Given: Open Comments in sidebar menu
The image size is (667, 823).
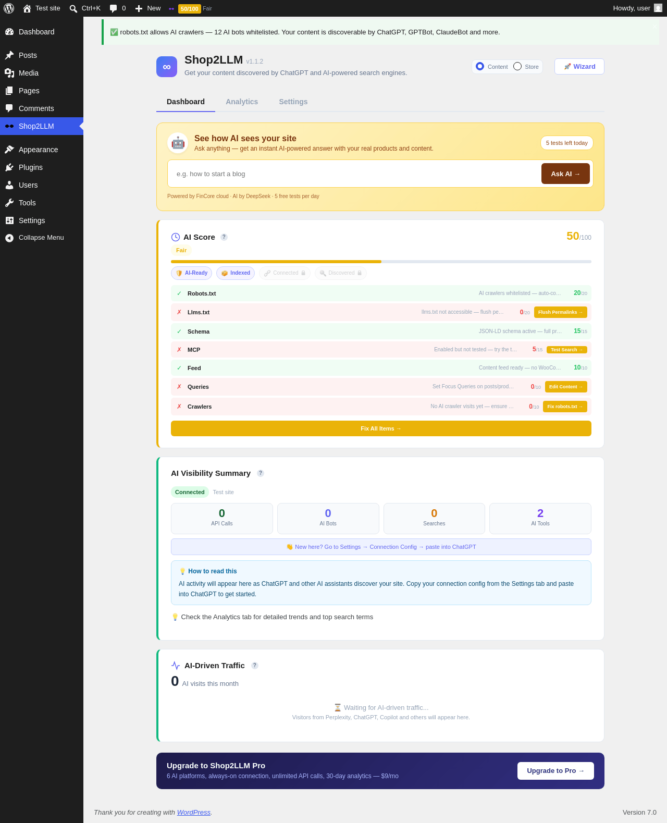Looking at the screenshot, I should (42, 108).
